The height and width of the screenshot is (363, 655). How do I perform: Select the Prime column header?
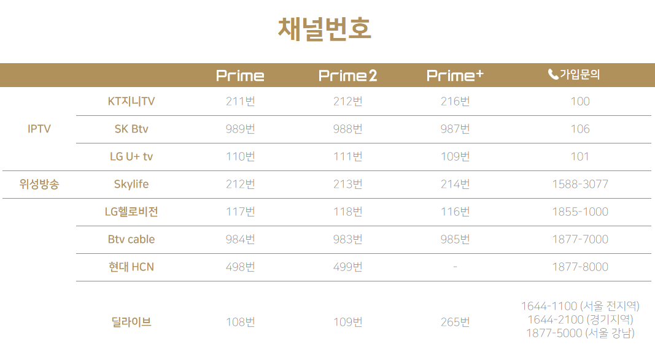point(240,75)
